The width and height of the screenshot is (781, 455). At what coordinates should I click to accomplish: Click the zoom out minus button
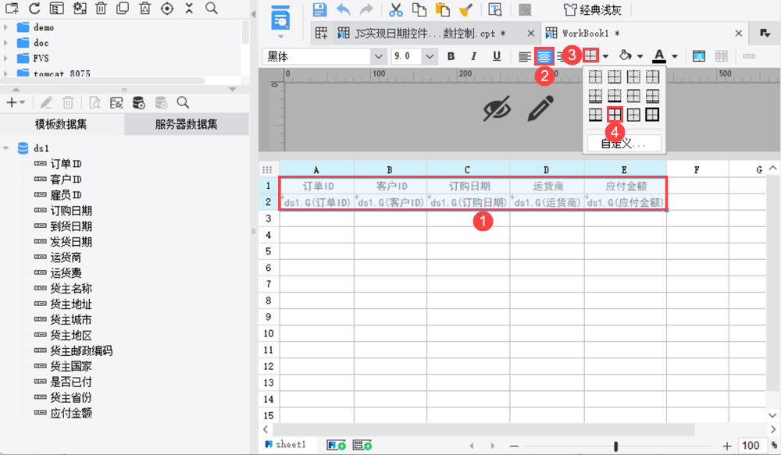click(x=514, y=446)
